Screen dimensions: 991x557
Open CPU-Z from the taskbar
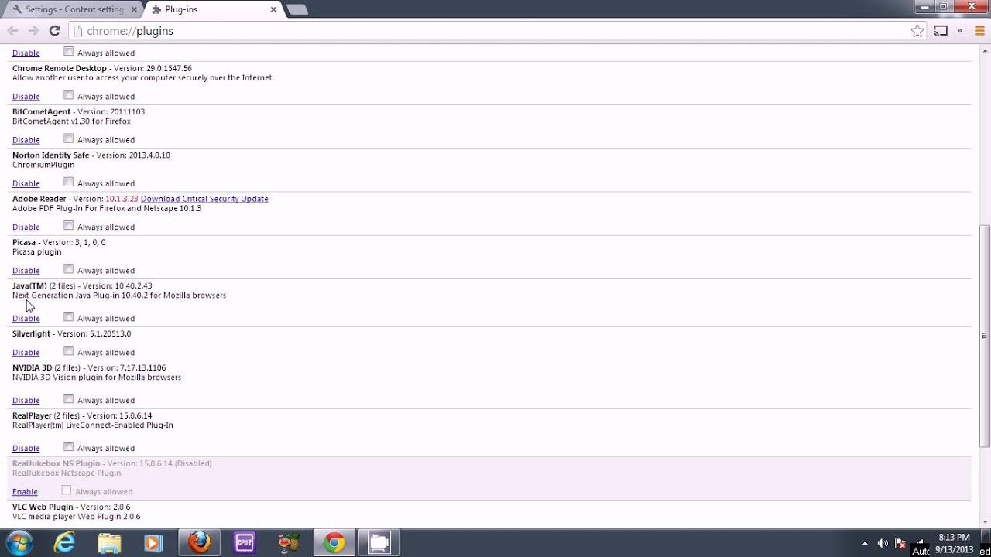(244, 543)
